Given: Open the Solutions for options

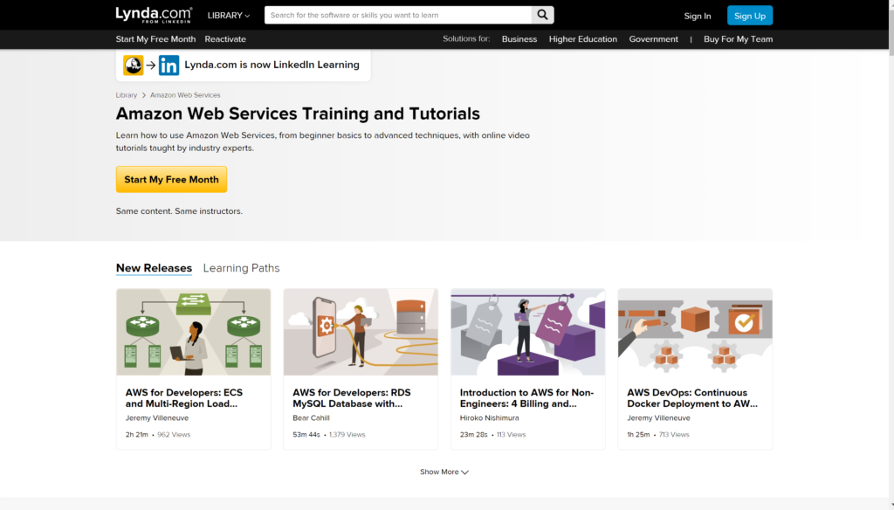Looking at the screenshot, I should click(466, 38).
